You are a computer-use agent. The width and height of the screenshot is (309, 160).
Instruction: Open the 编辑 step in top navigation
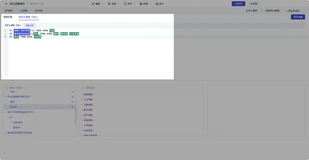[96, 4]
